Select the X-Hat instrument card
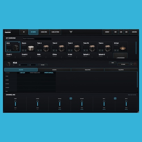Viewport: 142px width, 142px height. click(74, 56)
